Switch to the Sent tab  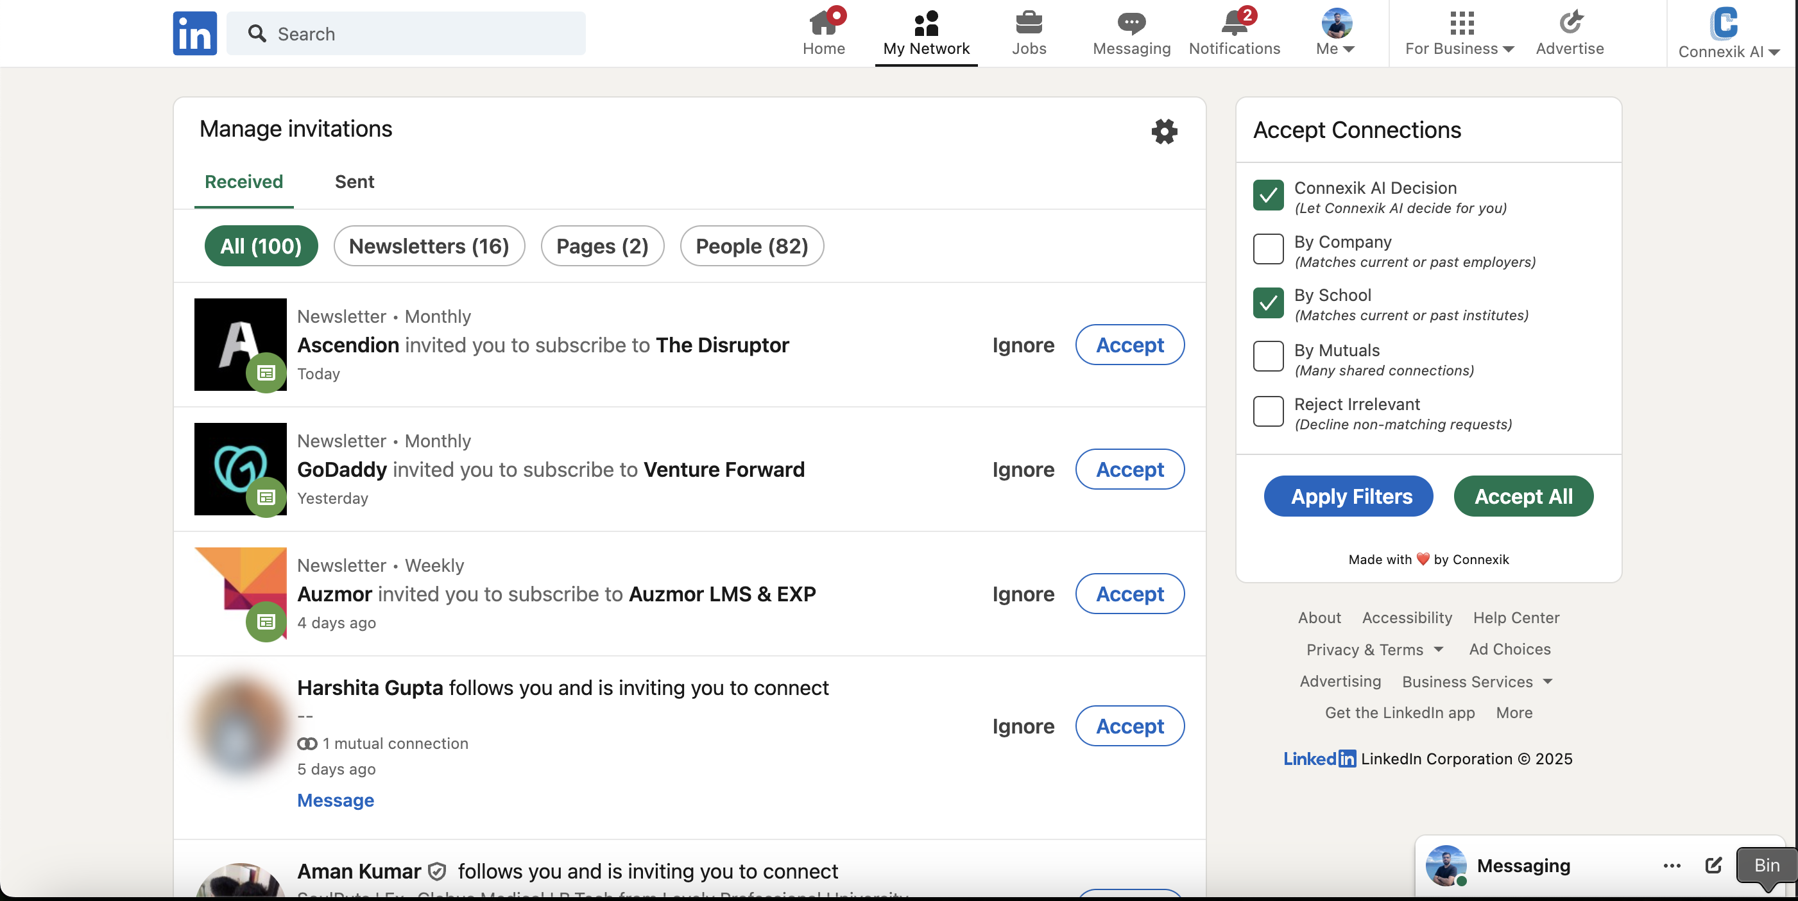pyautogui.click(x=354, y=182)
